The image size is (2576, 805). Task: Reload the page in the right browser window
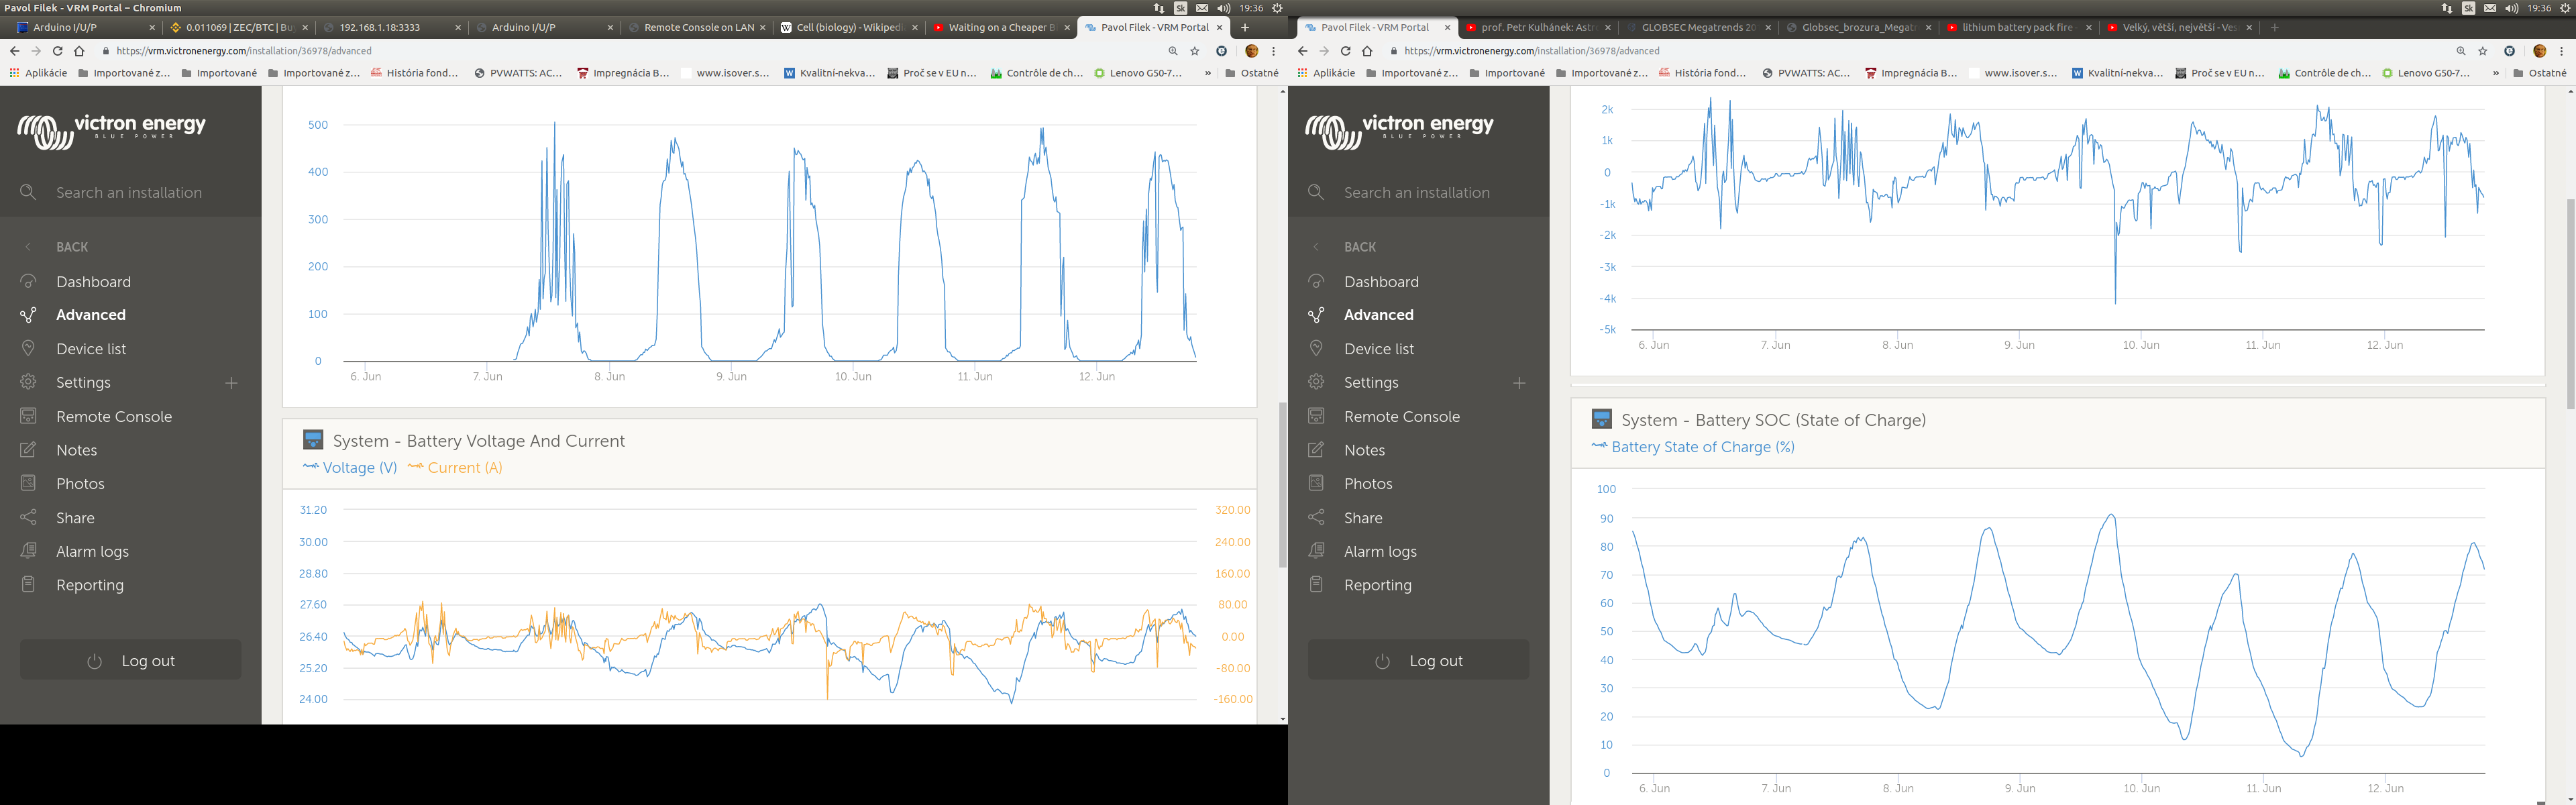[1346, 51]
